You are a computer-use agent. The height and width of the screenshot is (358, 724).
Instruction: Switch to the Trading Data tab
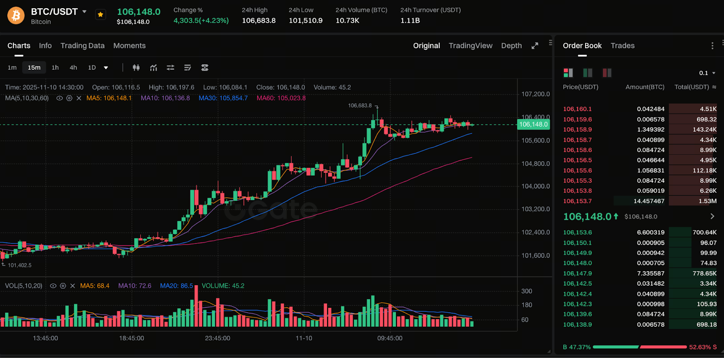tap(82, 46)
